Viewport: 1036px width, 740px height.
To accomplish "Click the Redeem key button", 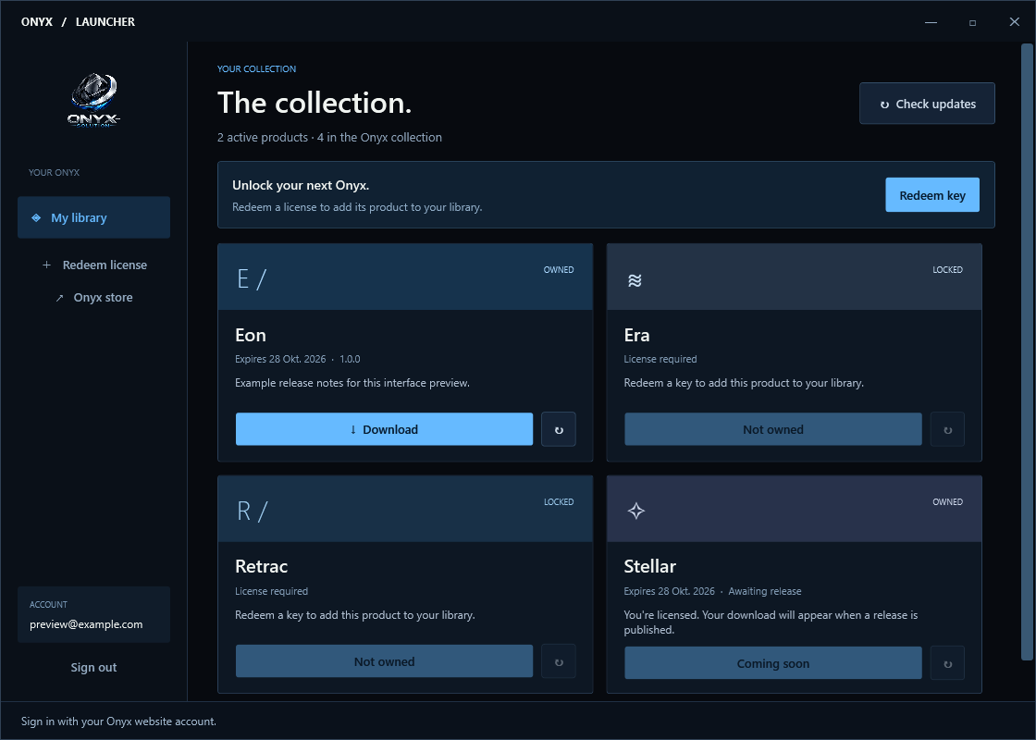I will tap(932, 195).
